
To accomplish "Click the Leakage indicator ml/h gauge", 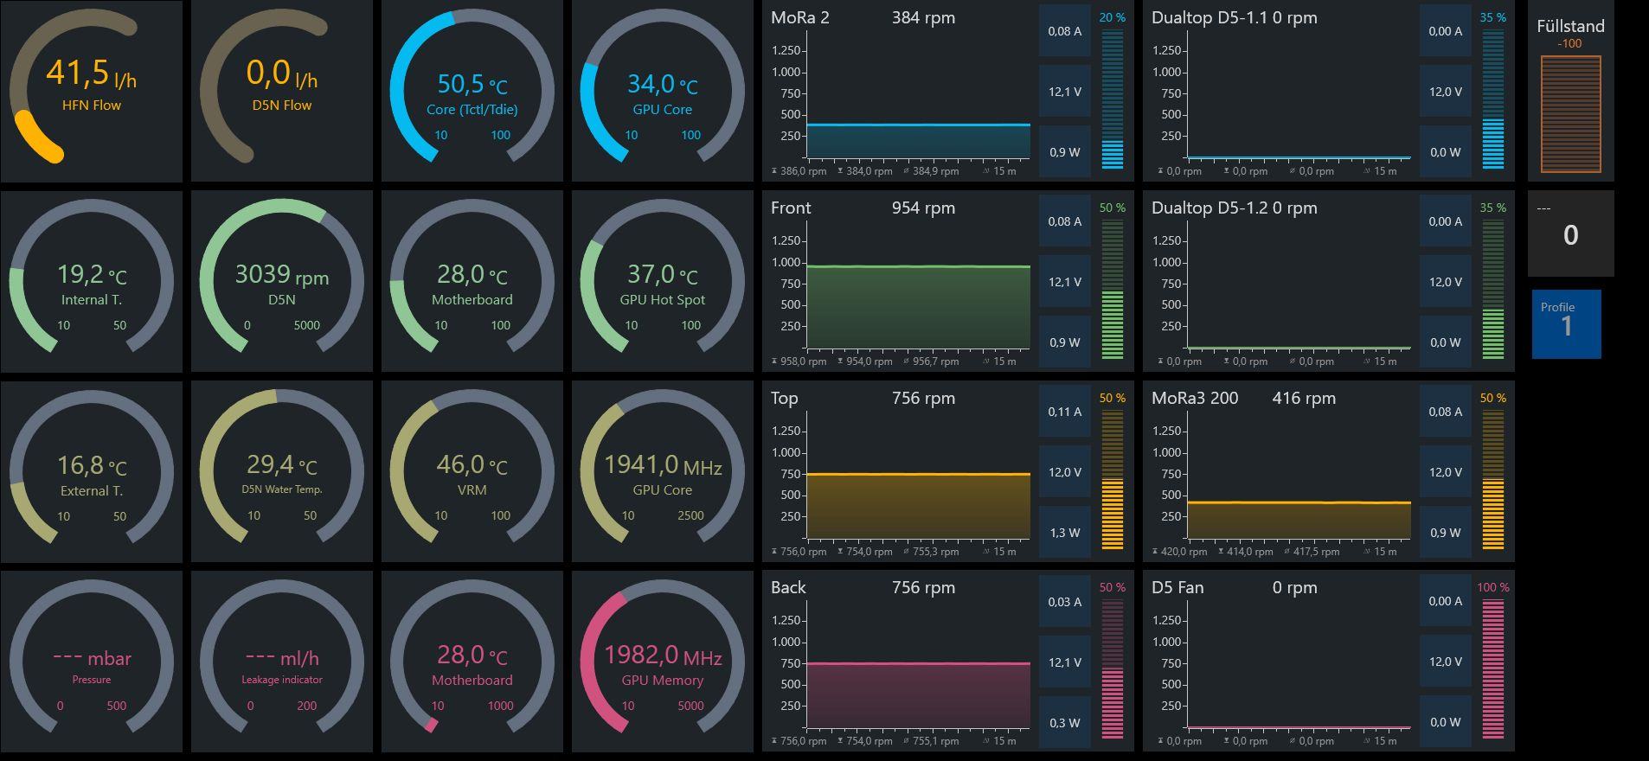I will tap(282, 662).
